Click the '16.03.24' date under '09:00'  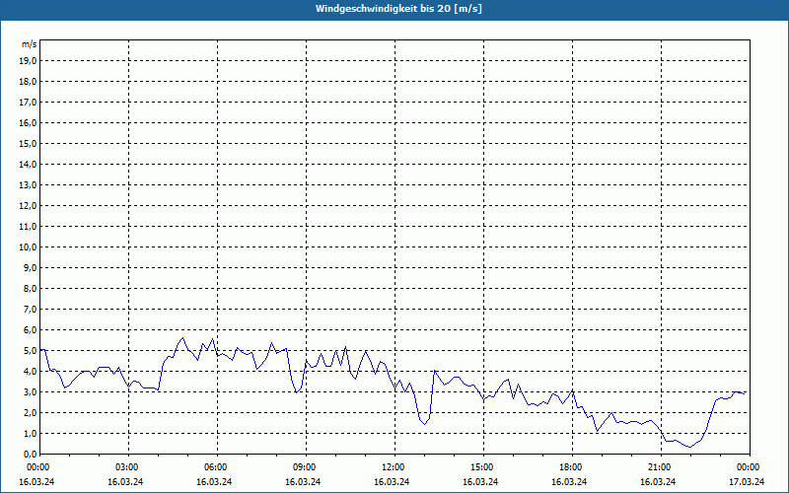(x=303, y=481)
